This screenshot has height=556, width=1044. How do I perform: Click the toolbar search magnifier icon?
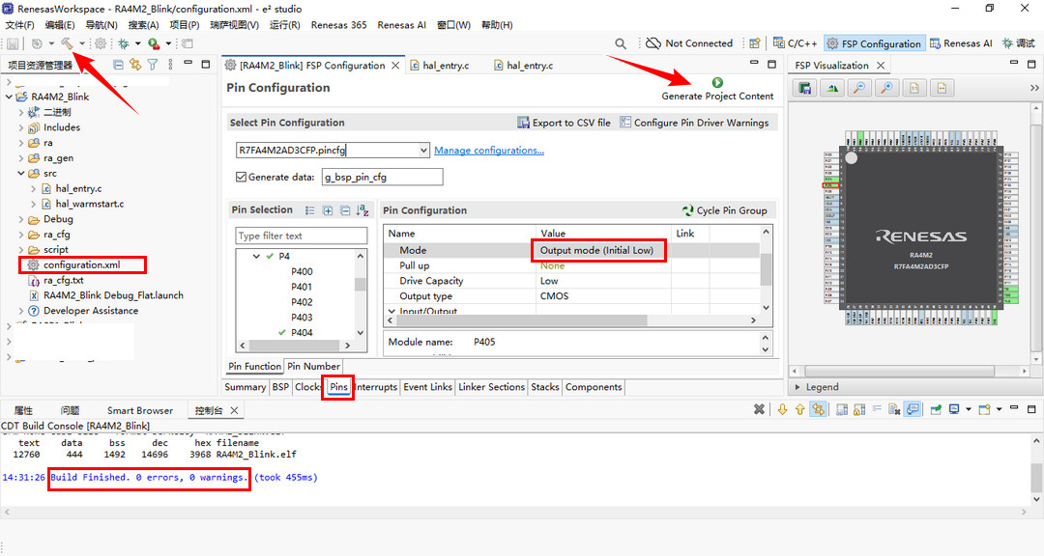pos(621,43)
